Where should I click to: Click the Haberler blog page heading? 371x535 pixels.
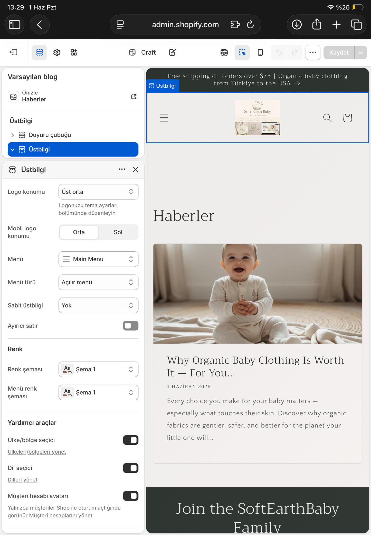[x=184, y=216]
